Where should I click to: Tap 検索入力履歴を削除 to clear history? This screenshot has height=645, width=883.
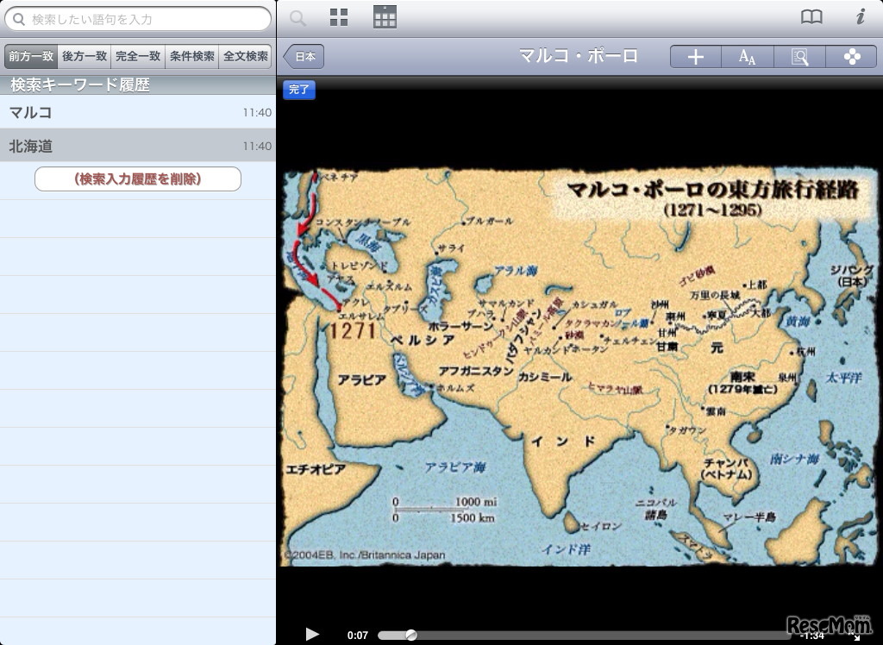(137, 178)
